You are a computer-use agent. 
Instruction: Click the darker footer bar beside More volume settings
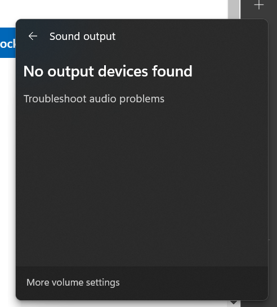[x=193, y=283]
